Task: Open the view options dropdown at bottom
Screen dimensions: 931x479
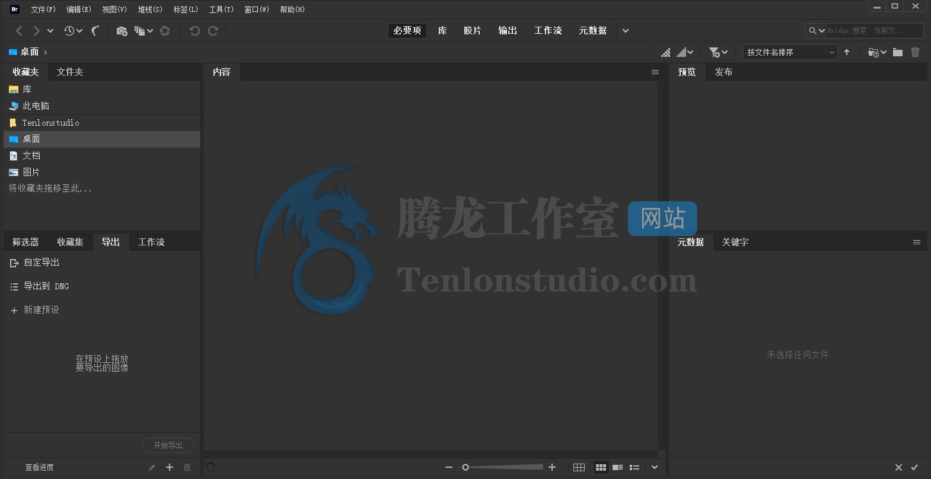Action: click(655, 467)
